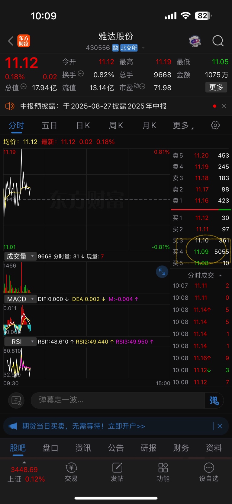Select the 盘口 tab
Screen dimensions: 232x504
(50, 448)
